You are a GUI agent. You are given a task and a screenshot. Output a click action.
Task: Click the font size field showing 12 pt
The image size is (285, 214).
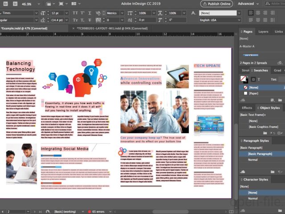coord(56,13)
